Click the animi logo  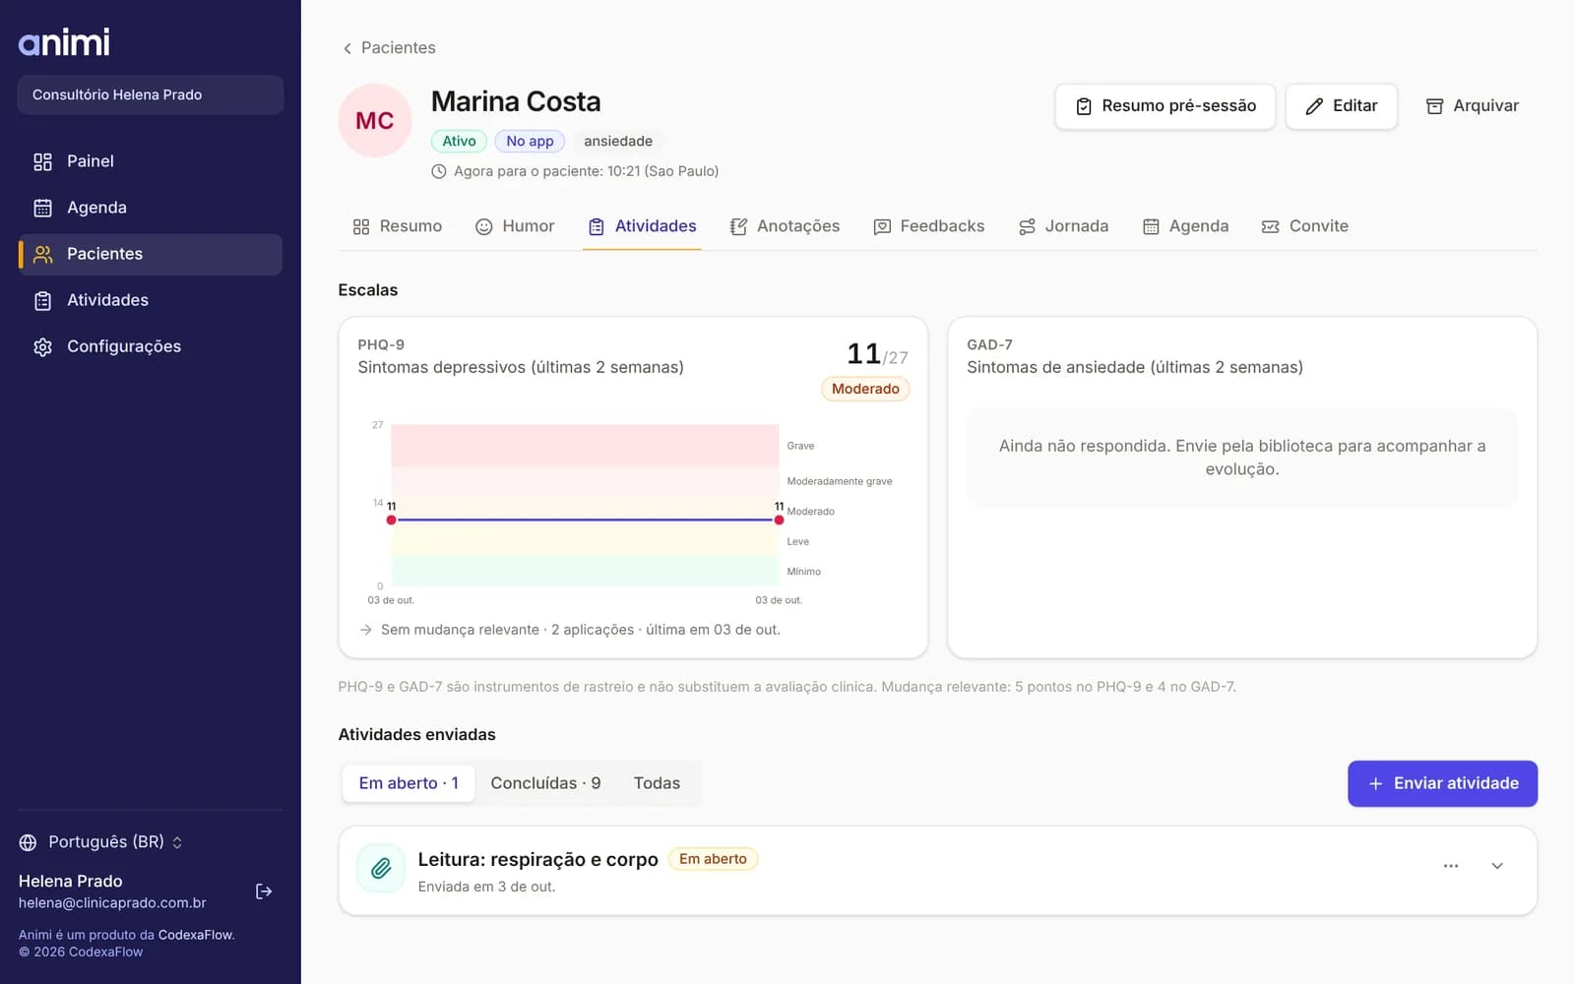(64, 41)
